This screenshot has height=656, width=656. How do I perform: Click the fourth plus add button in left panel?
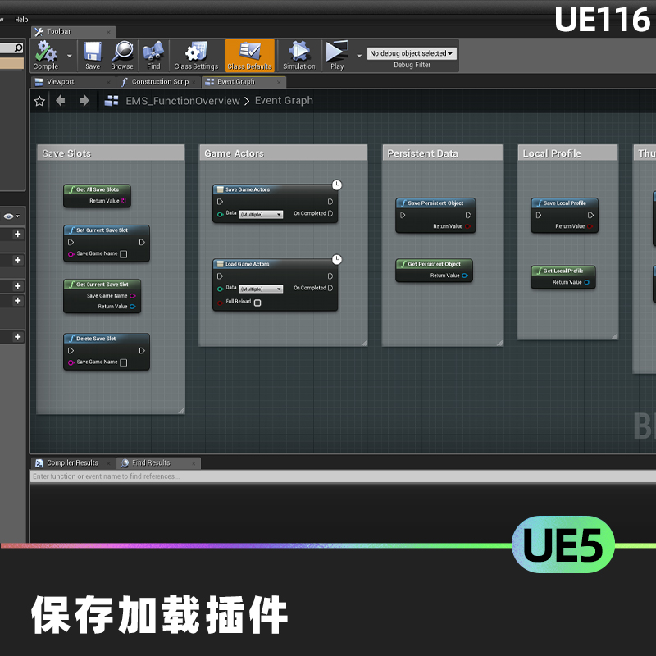tap(17, 301)
